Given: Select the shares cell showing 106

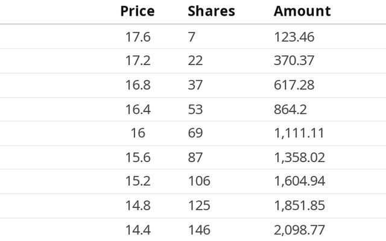Looking at the screenshot, I should pyautogui.click(x=198, y=181).
